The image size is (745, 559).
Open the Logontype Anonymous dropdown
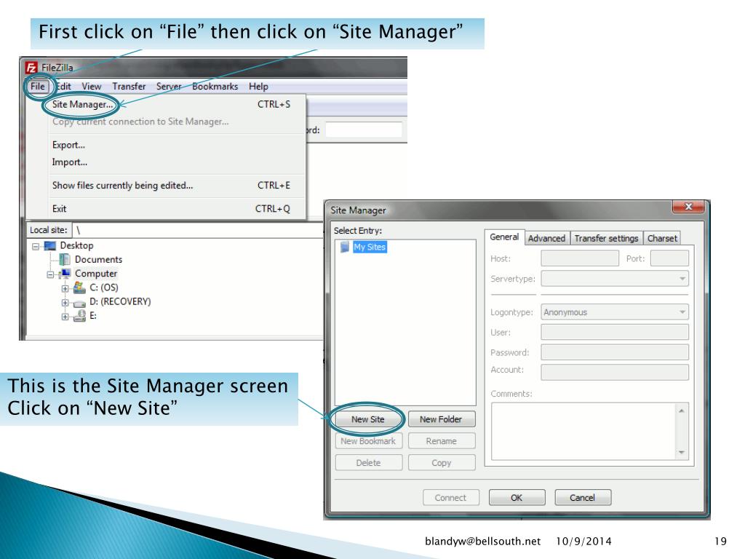coord(614,312)
